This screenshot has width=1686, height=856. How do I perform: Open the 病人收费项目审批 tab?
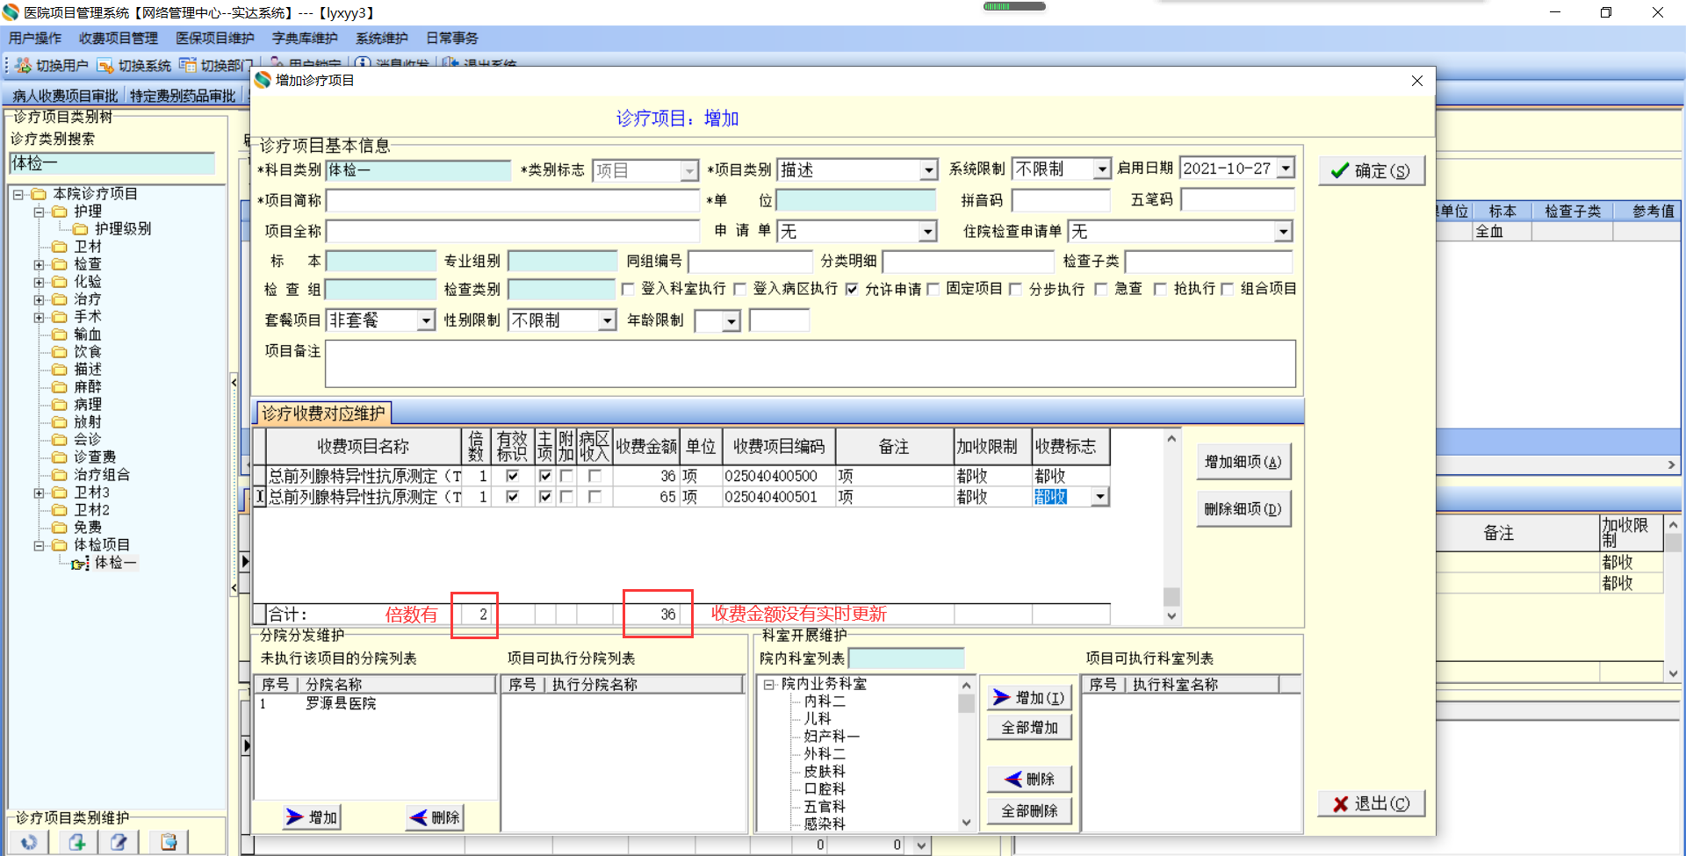tap(65, 96)
